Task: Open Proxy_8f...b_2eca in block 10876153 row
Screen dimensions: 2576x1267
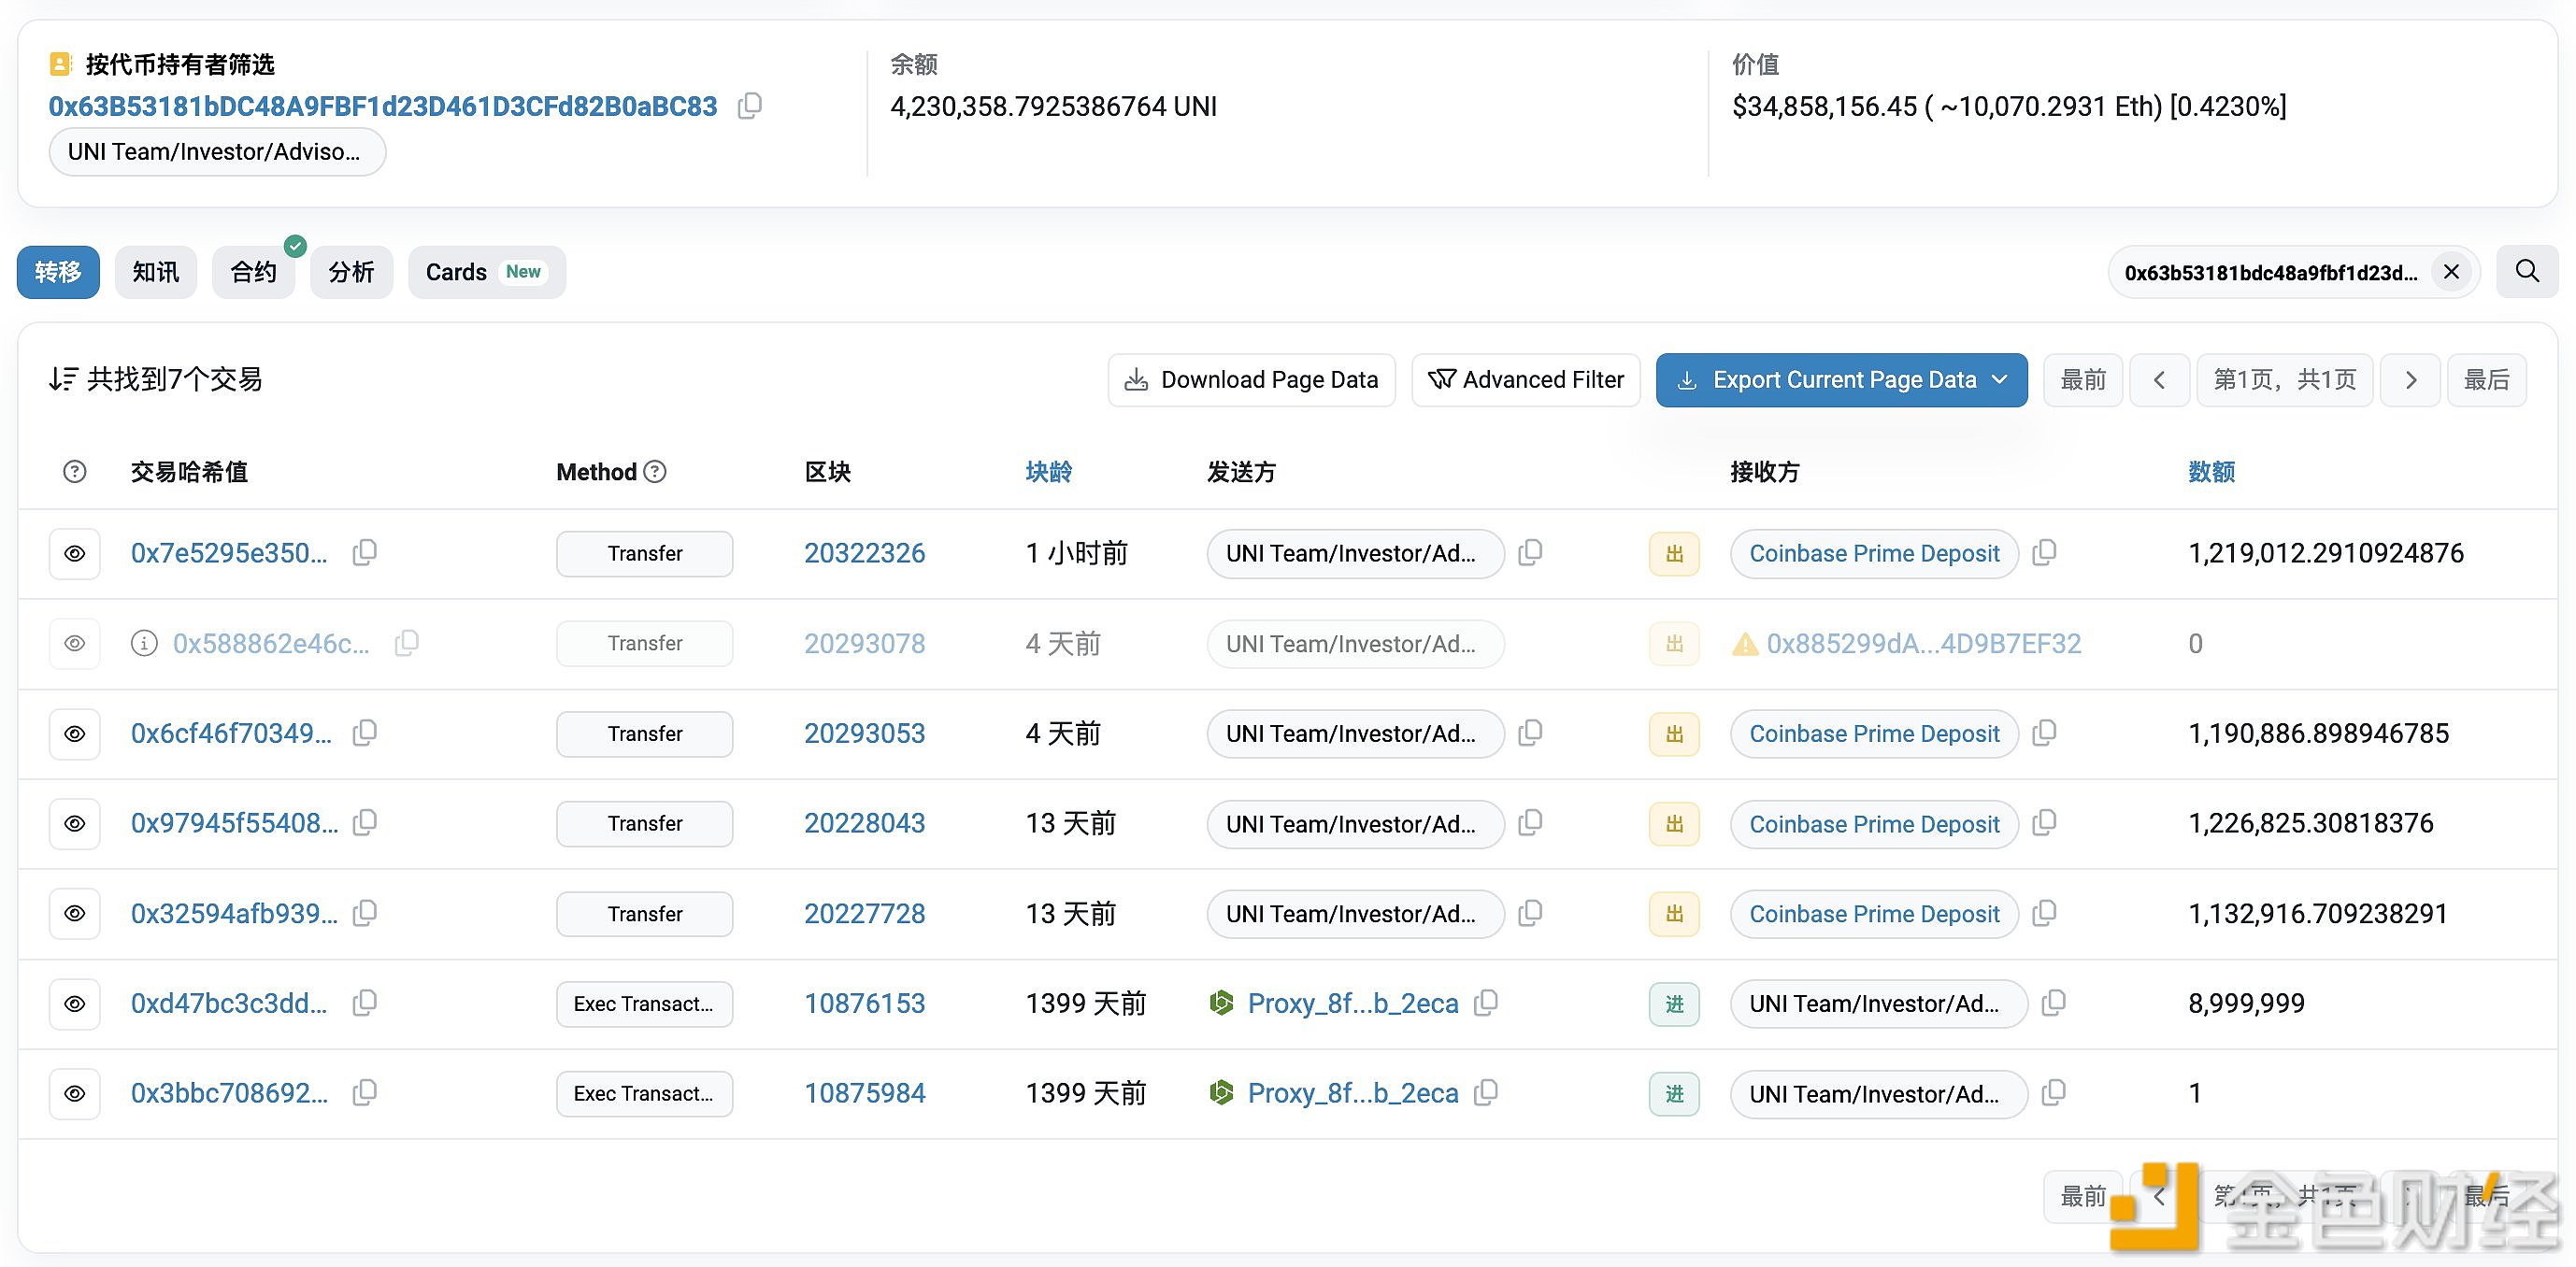Action: [1353, 1003]
